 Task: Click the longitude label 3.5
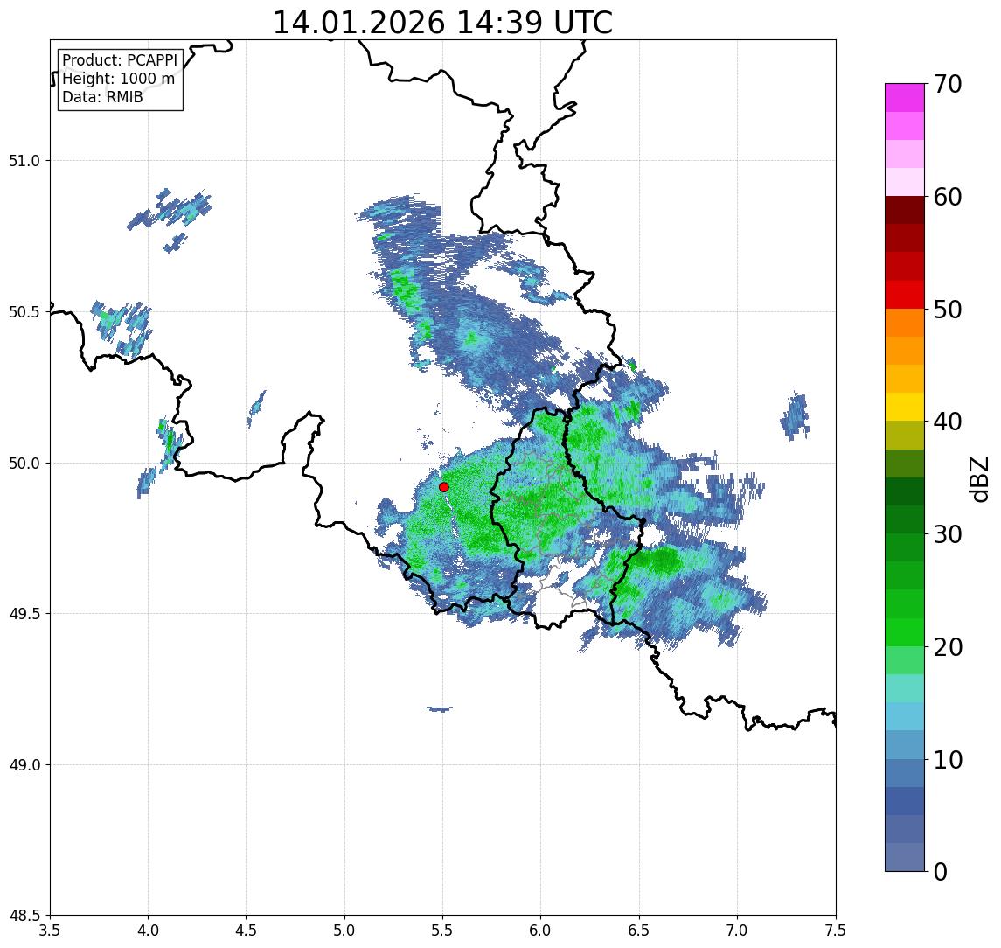(50, 931)
